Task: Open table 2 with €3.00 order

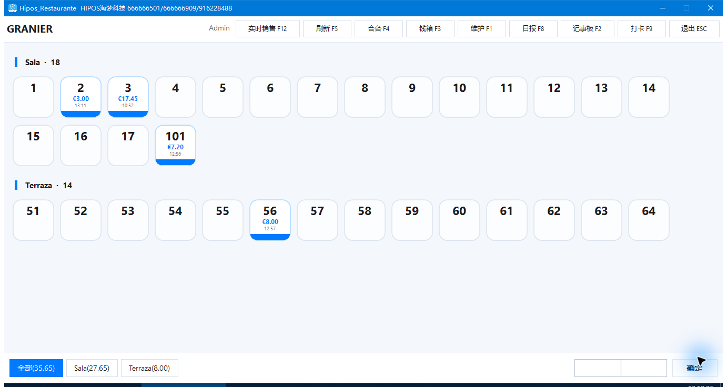Action: (x=81, y=97)
